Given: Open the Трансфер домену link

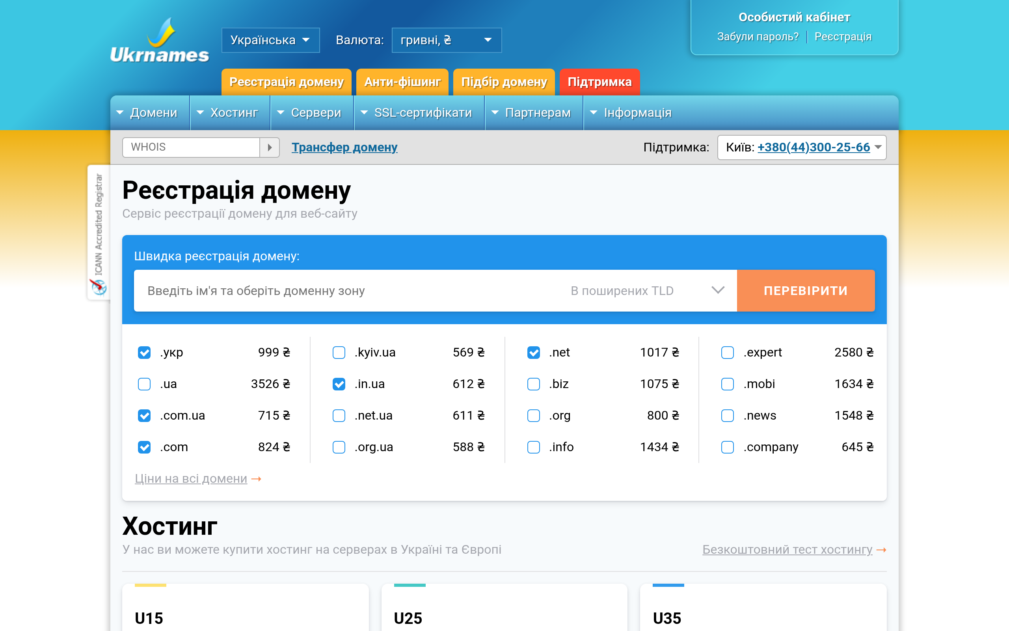Looking at the screenshot, I should pos(344,147).
